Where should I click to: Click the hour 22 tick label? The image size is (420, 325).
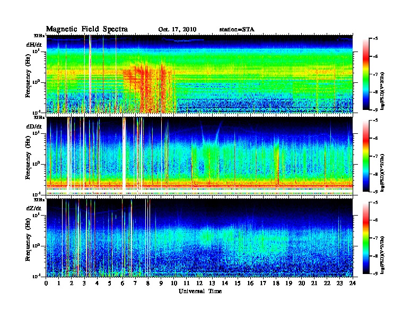coord(327,284)
